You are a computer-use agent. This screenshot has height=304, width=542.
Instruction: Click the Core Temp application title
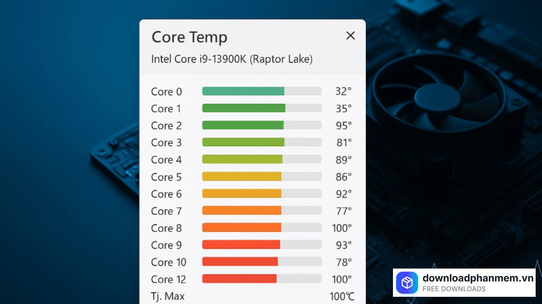pyautogui.click(x=189, y=37)
